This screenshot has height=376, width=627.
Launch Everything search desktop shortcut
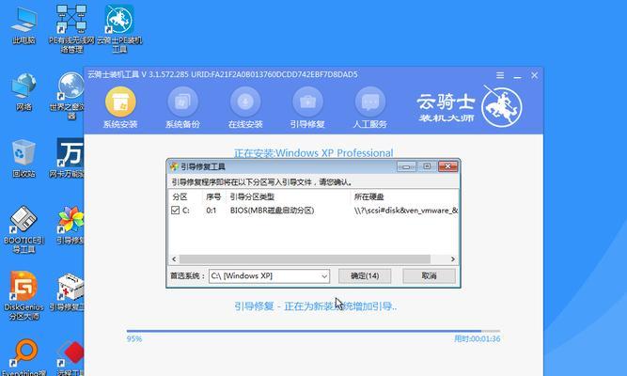(x=24, y=357)
